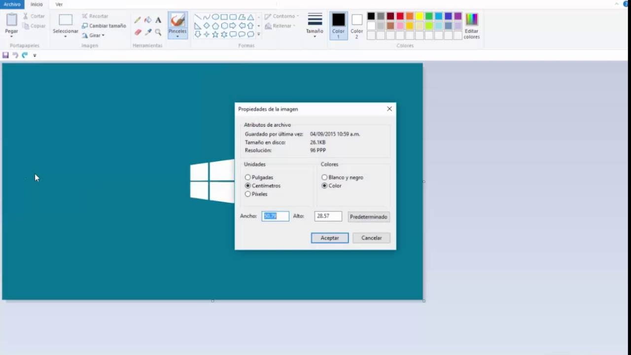
Task: Select the Pencil tool
Action: point(138,20)
